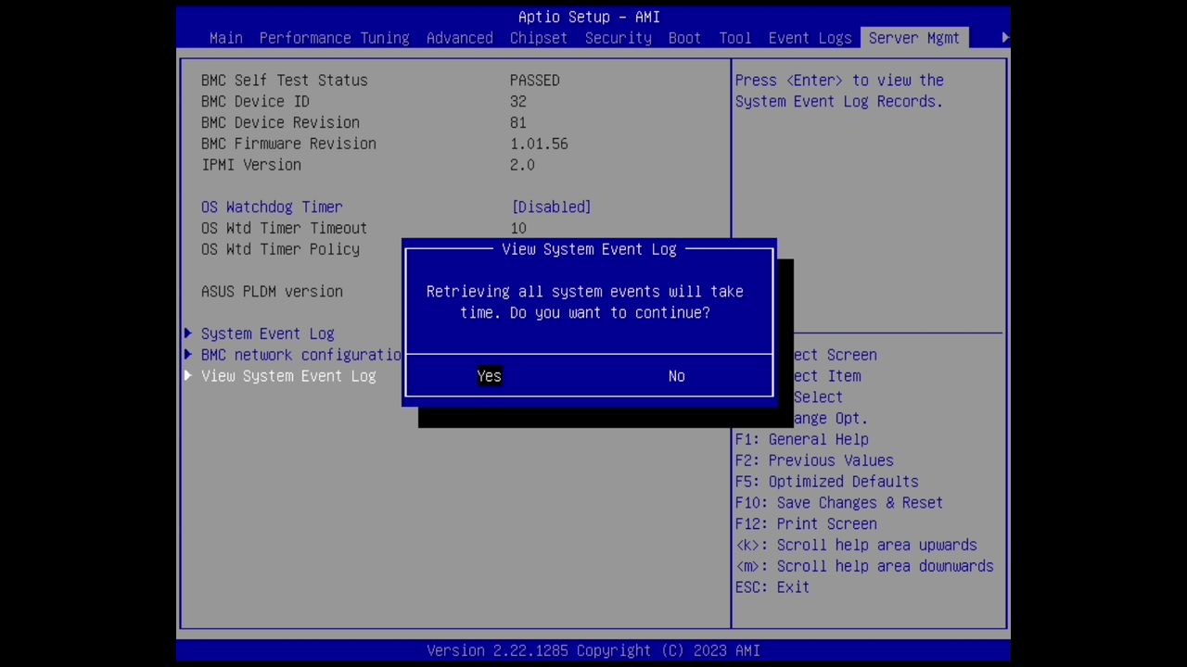
Task: Click the dialog message about retrieving events
Action: pos(585,302)
